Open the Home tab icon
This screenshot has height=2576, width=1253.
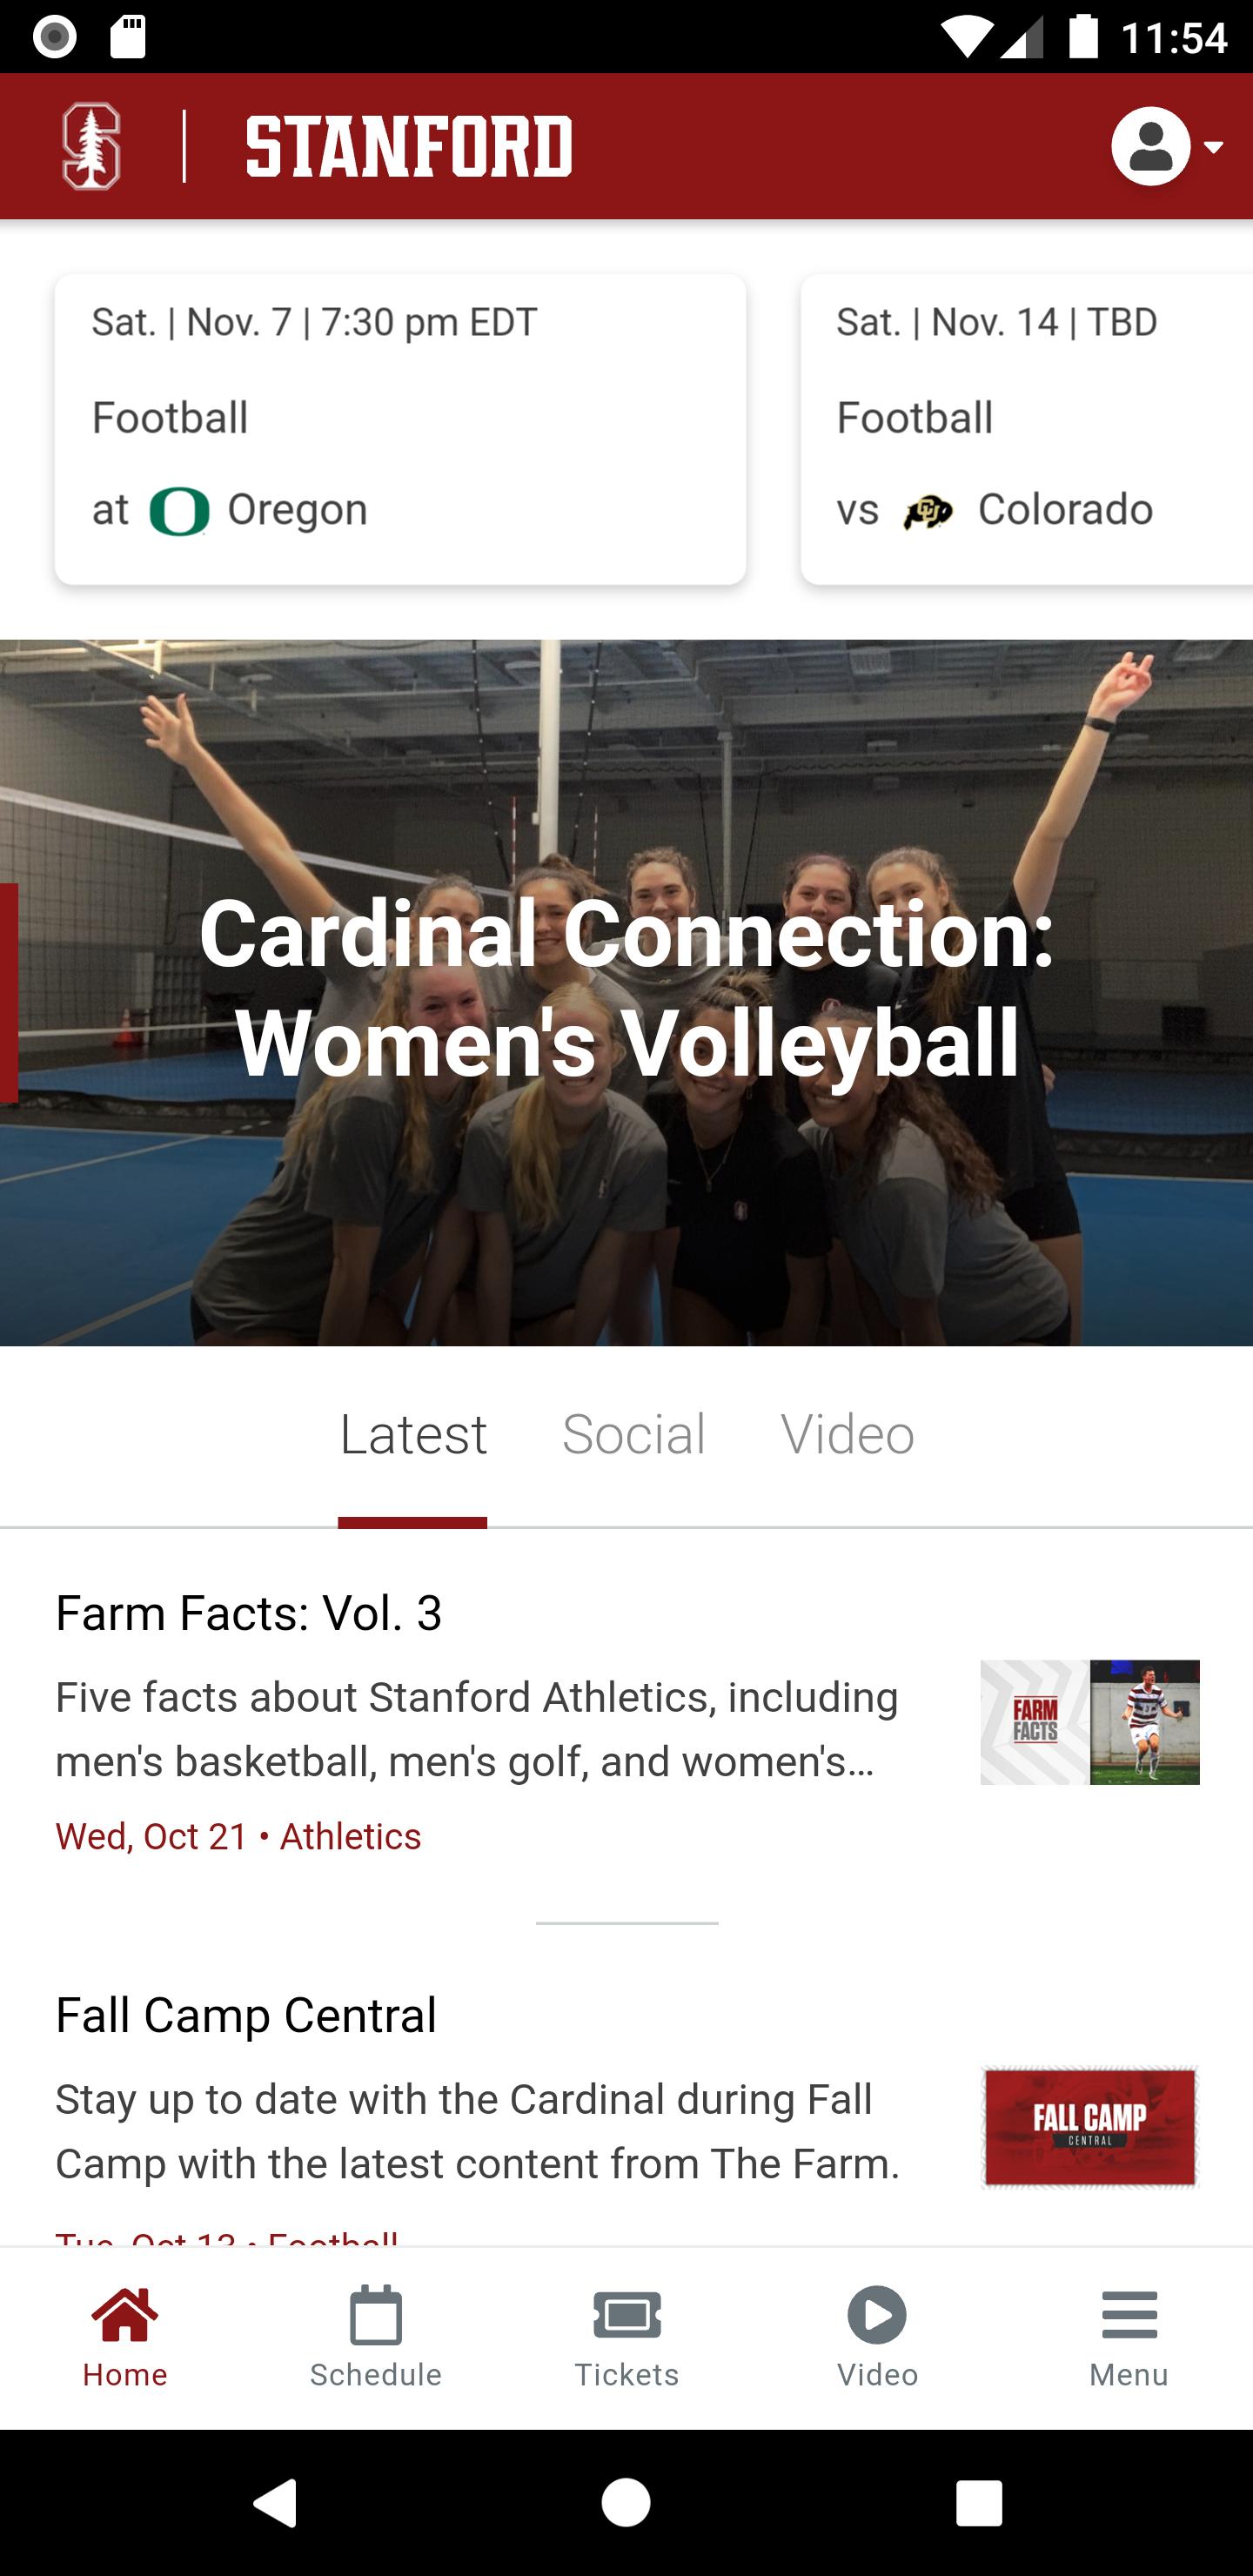(x=125, y=2314)
